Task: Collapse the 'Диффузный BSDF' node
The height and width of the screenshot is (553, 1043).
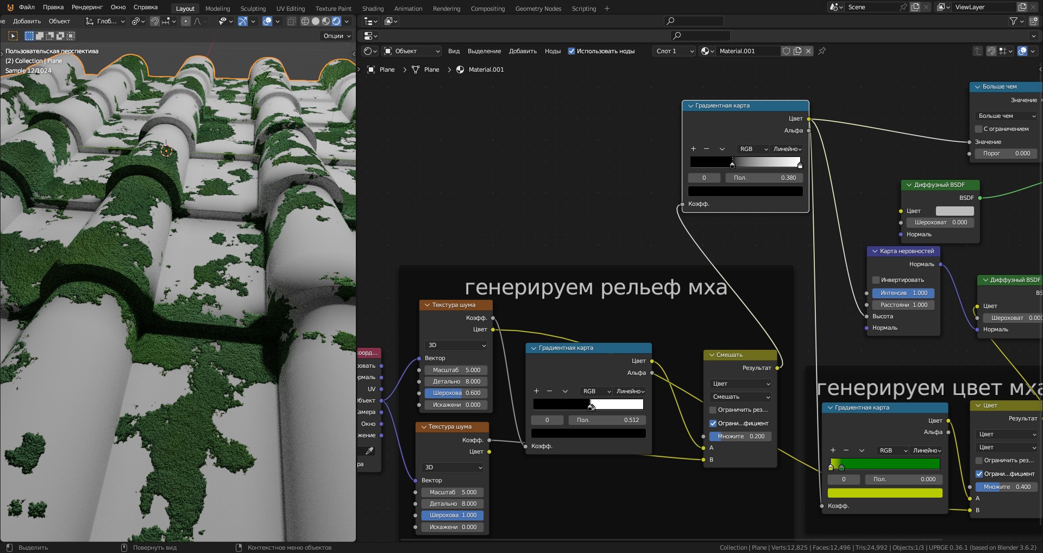Action: pos(909,185)
